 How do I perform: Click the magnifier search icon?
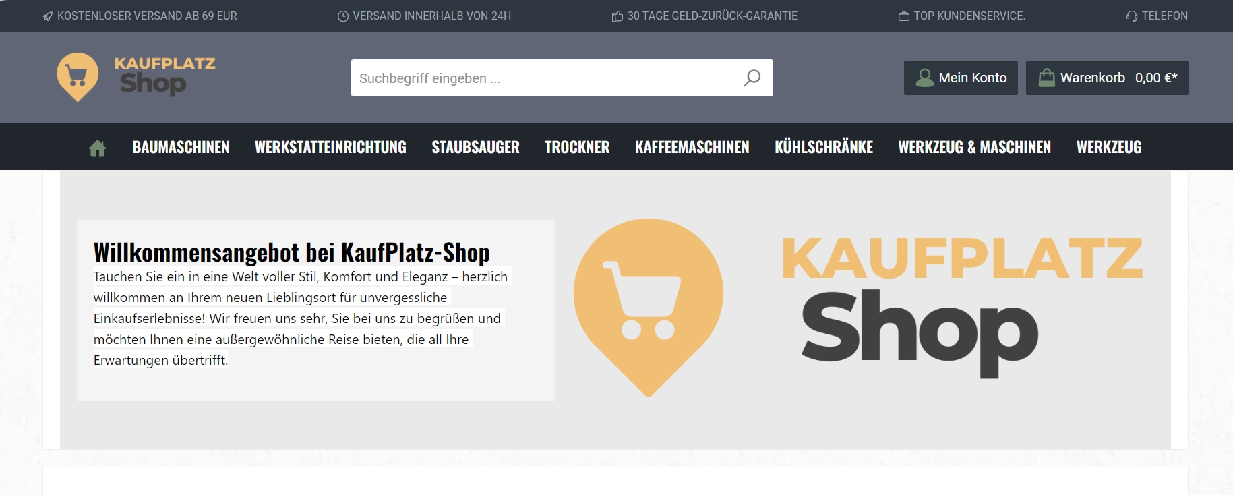(x=752, y=78)
